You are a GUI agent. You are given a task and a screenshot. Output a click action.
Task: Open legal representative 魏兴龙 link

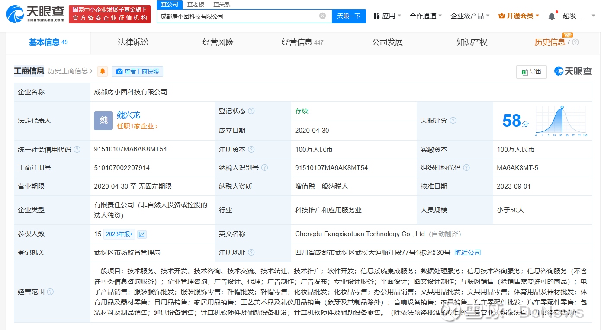point(129,115)
